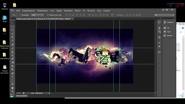Open the Просмотр menu
Viewport: 185px width, 104px height.
click(91, 11)
